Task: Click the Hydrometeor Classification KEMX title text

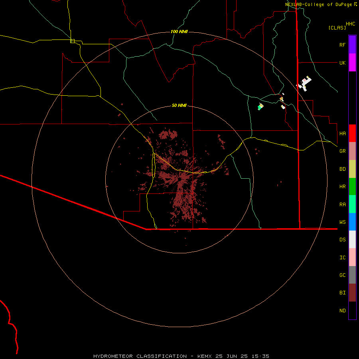Action: pos(181,356)
